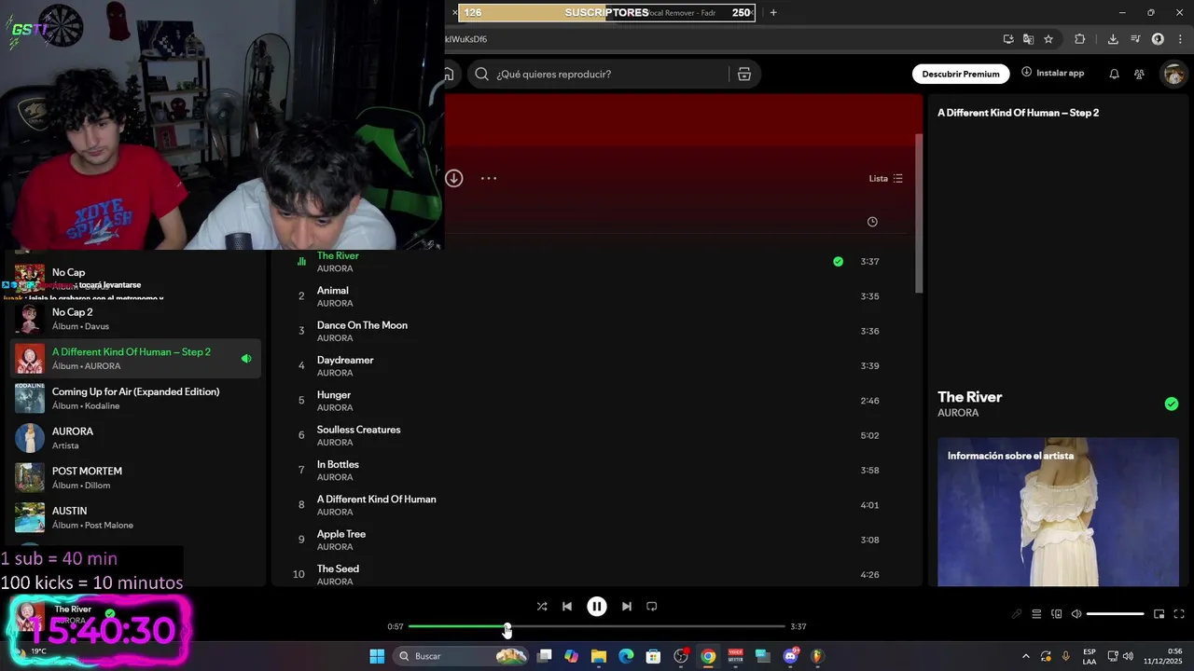
Task: Click the Instalar app link
Action: [x=1053, y=73]
